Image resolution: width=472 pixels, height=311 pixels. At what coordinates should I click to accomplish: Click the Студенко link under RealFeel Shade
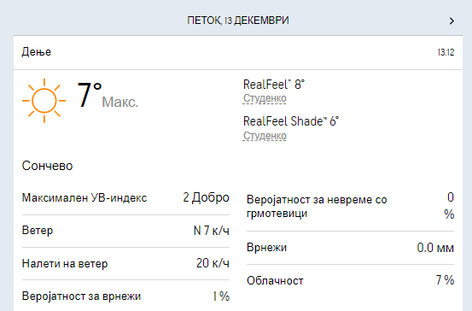pos(265,136)
